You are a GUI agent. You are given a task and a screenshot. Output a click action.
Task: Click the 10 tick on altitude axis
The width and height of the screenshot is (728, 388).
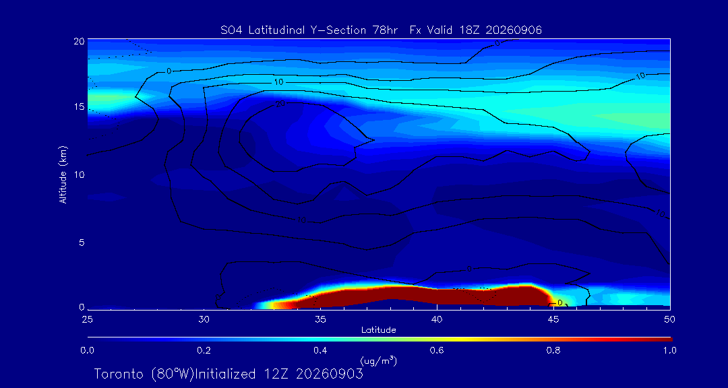[x=78, y=174]
